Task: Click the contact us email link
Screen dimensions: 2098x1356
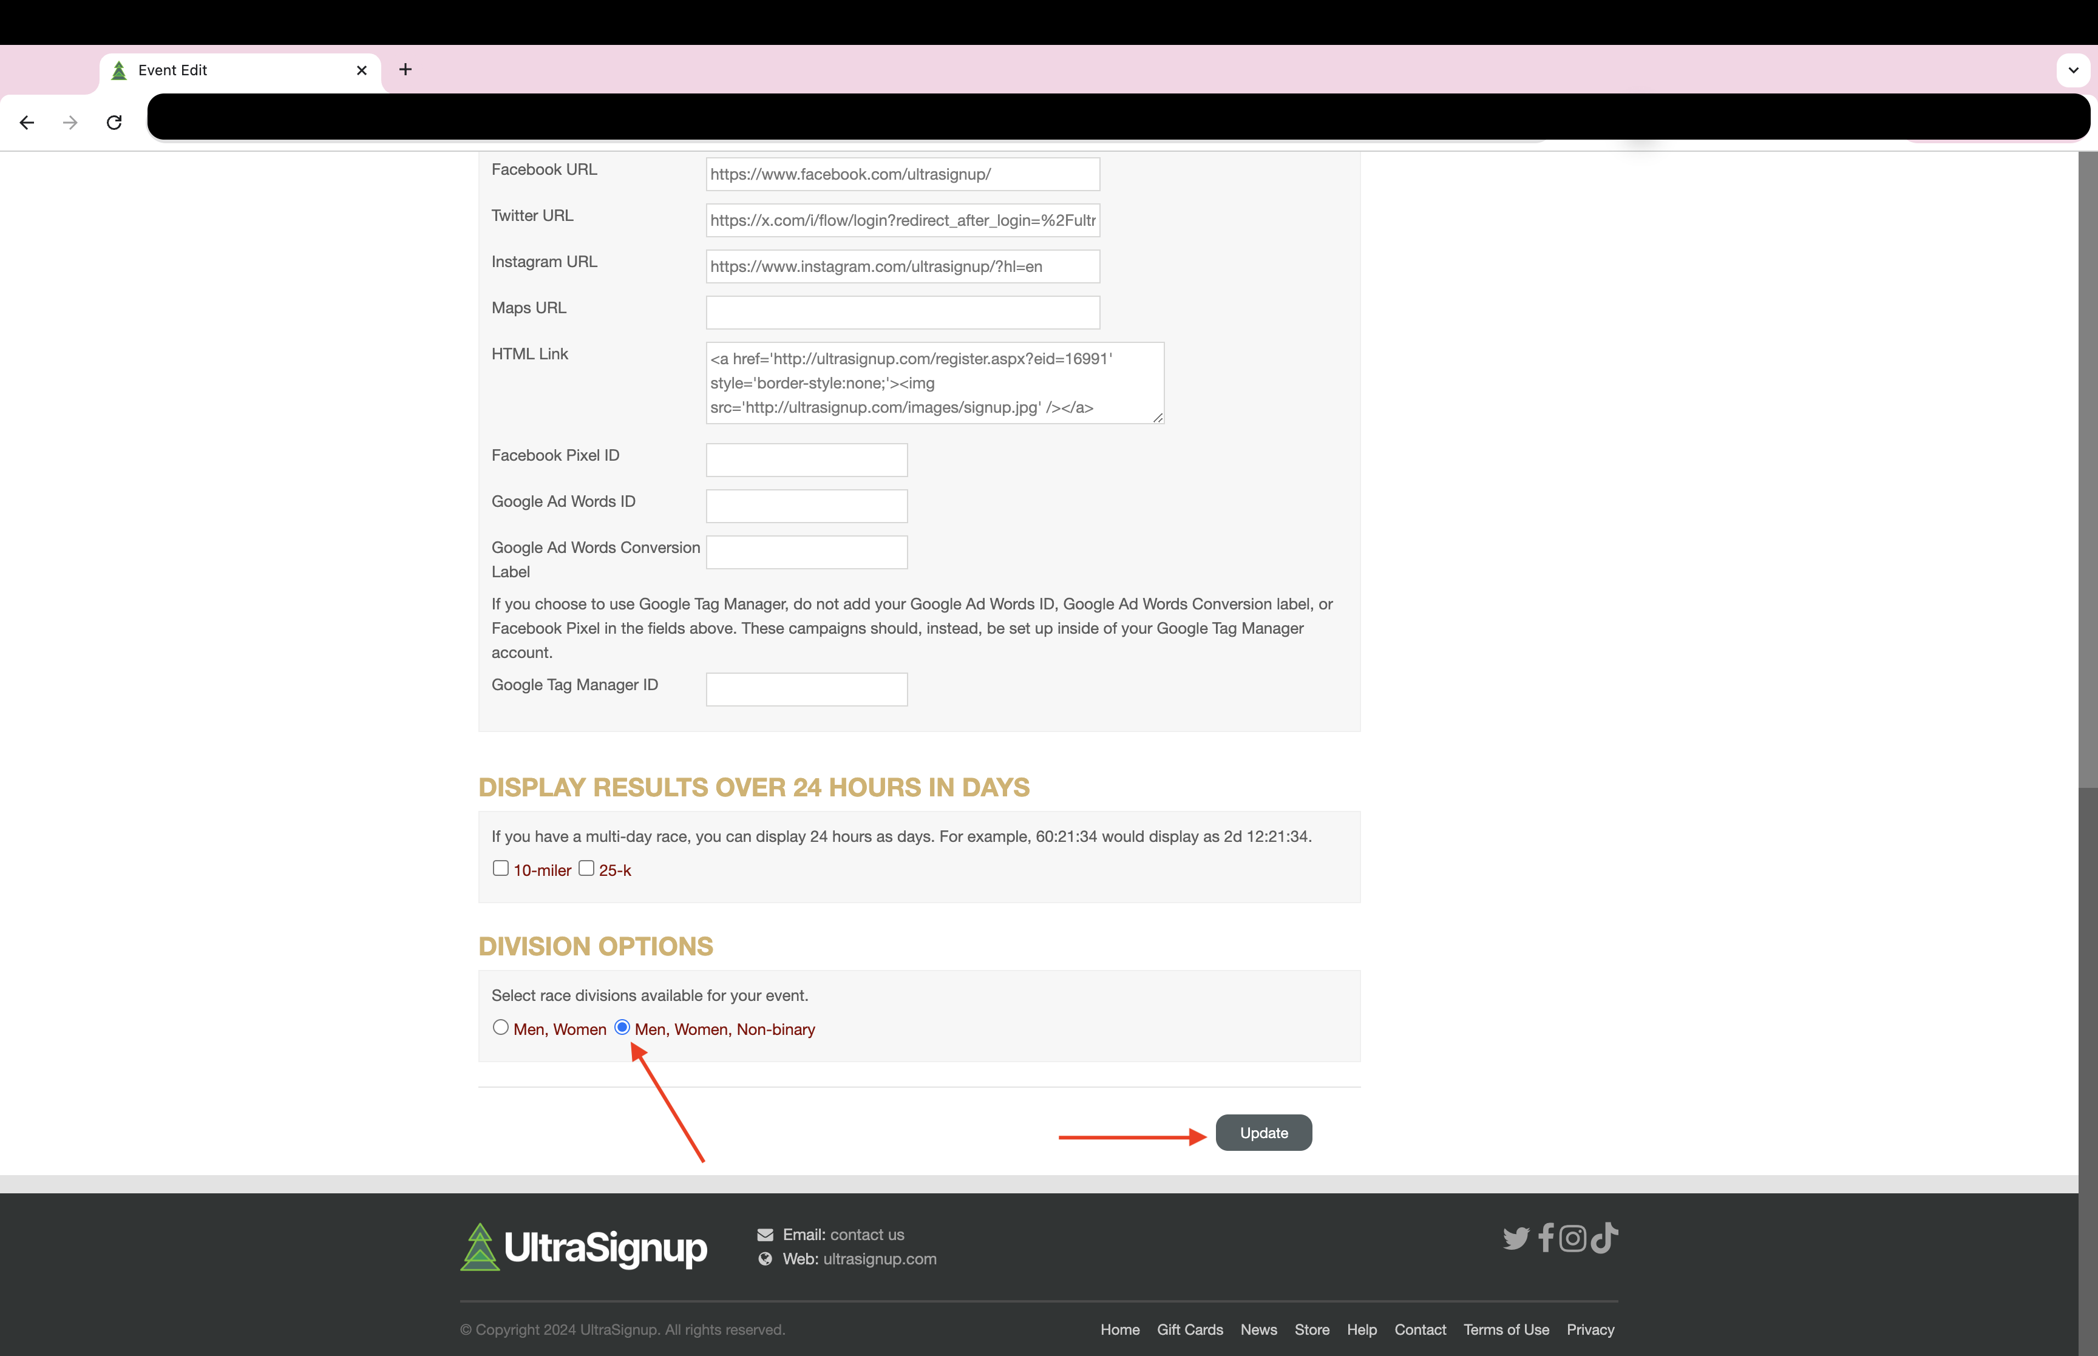Action: [x=867, y=1235]
